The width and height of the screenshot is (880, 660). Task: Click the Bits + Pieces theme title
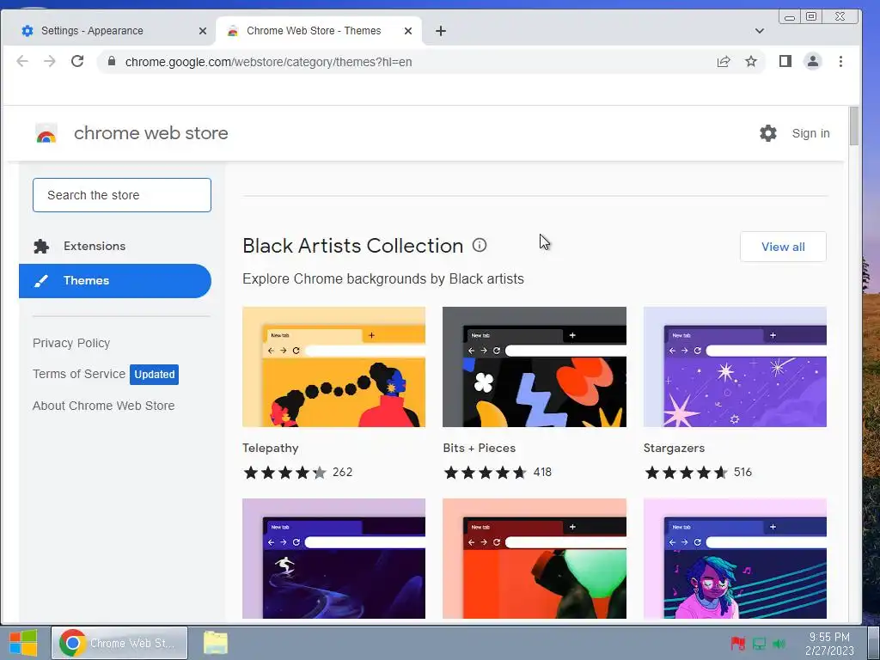point(480,448)
